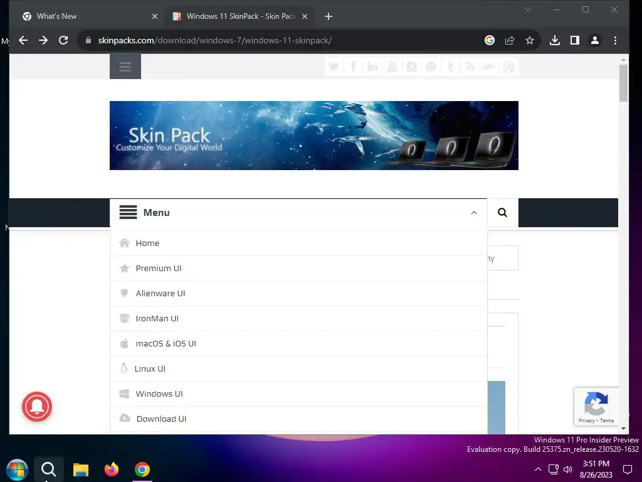This screenshot has height=482, width=642.
Task: Close the Windows 11 SkinPack tab
Action: point(304,16)
